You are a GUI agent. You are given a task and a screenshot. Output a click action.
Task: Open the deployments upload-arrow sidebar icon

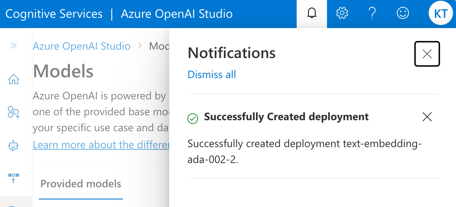14,178
